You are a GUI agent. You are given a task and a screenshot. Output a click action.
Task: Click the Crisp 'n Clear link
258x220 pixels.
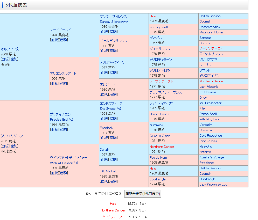pos(159,136)
